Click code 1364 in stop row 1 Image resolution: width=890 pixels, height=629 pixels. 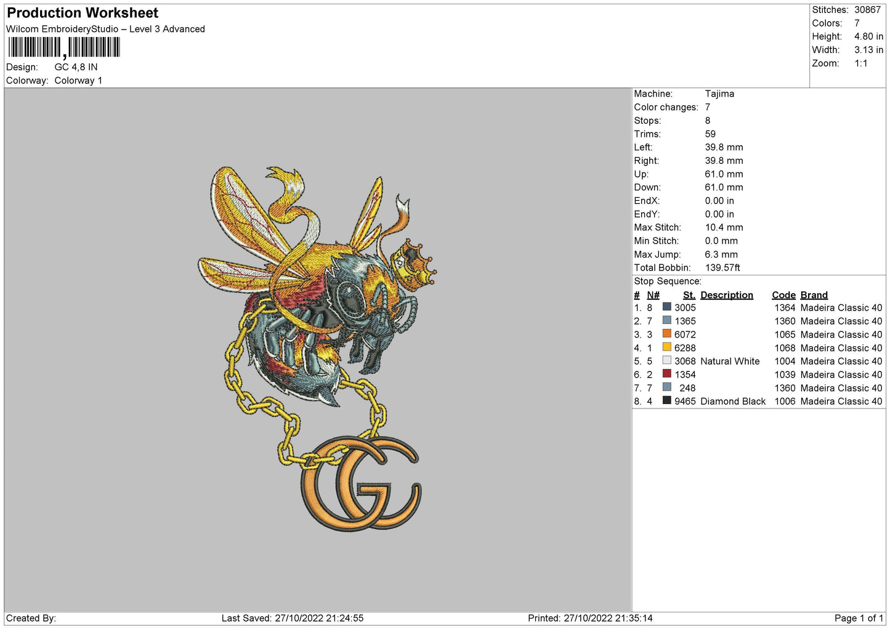pyautogui.click(x=785, y=308)
